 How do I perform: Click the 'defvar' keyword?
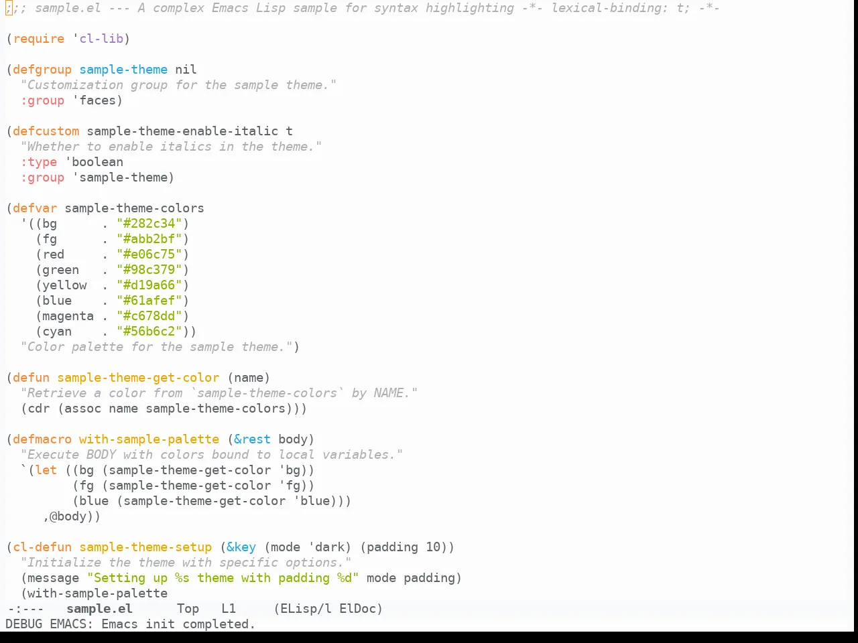coord(35,208)
